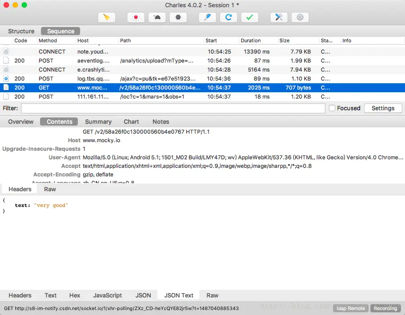Viewport: 405px width, 315px height.
Task: Select response JSON Text tab
Action: coord(179,295)
